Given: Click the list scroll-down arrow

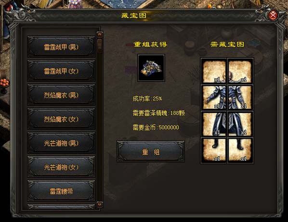Looking at the screenshot, I should pos(100,204).
